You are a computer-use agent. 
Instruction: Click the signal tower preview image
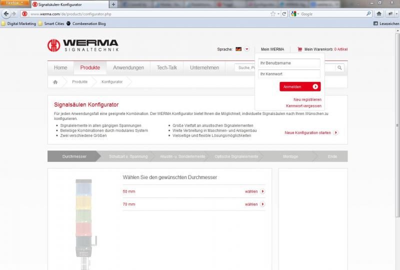point(85,224)
